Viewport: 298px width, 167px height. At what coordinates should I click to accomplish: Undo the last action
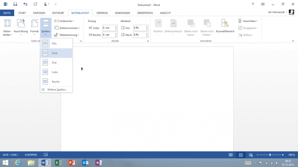[x=25, y=4]
